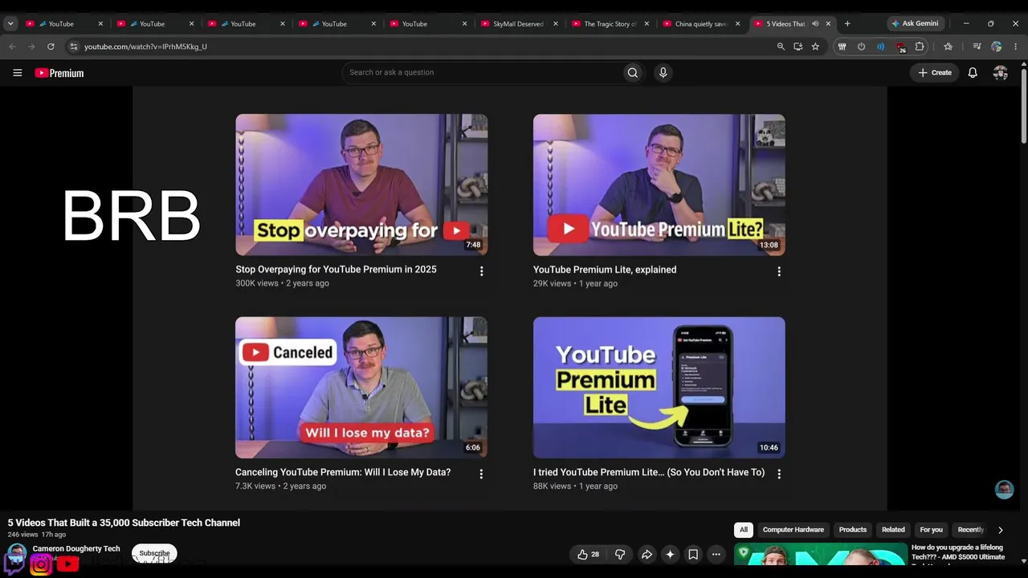Save video with bookmark icon
Screen dimensions: 1028x578
693,554
